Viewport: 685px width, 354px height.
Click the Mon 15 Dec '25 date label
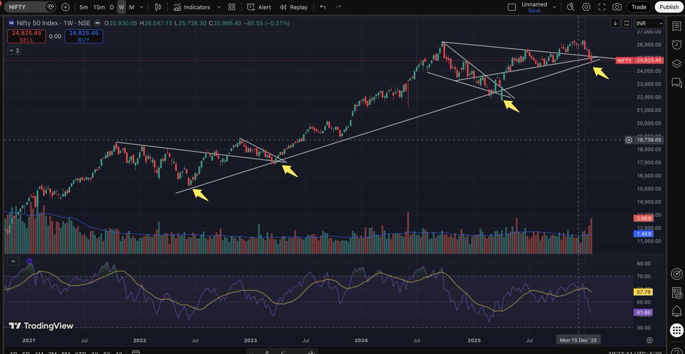[578, 340]
